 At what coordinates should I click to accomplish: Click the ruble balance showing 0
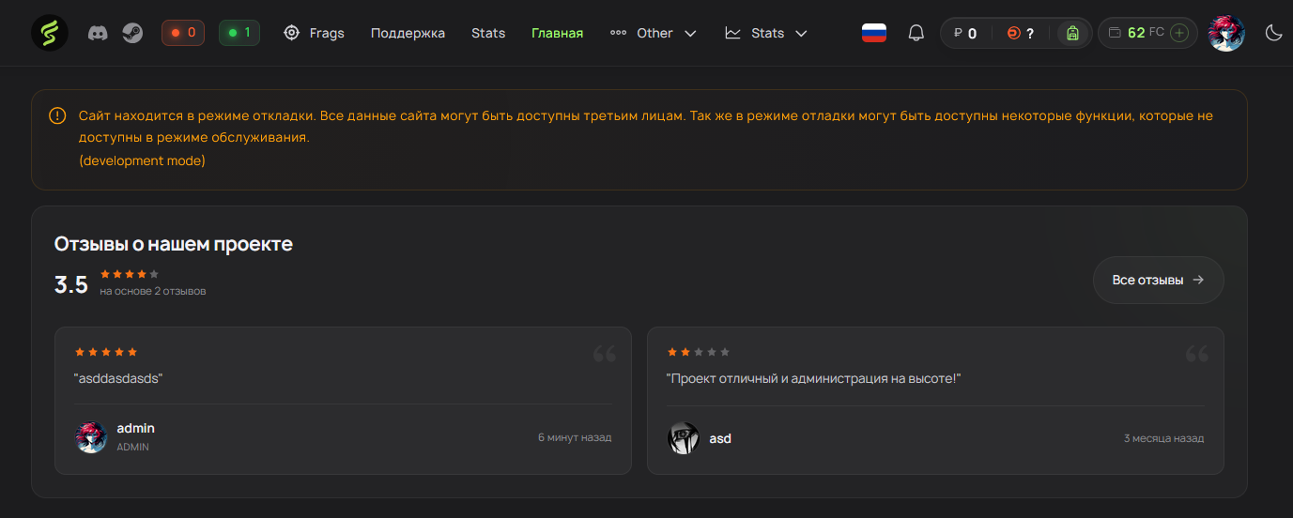coord(965,33)
